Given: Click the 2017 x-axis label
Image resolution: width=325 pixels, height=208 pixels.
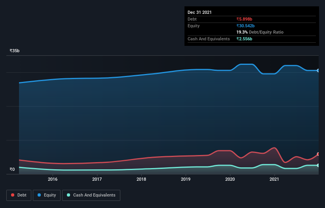Looking at the screenshot, I should tap(97, 179).
